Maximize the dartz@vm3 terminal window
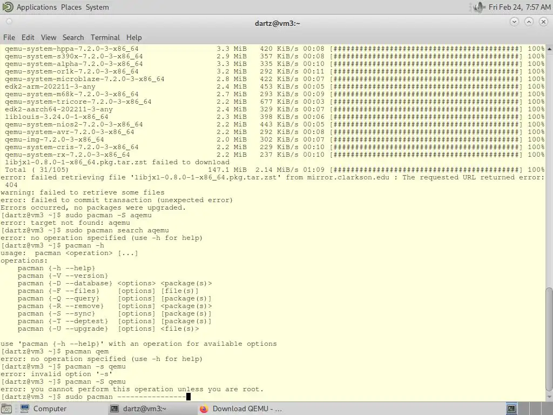 point(529,22)
